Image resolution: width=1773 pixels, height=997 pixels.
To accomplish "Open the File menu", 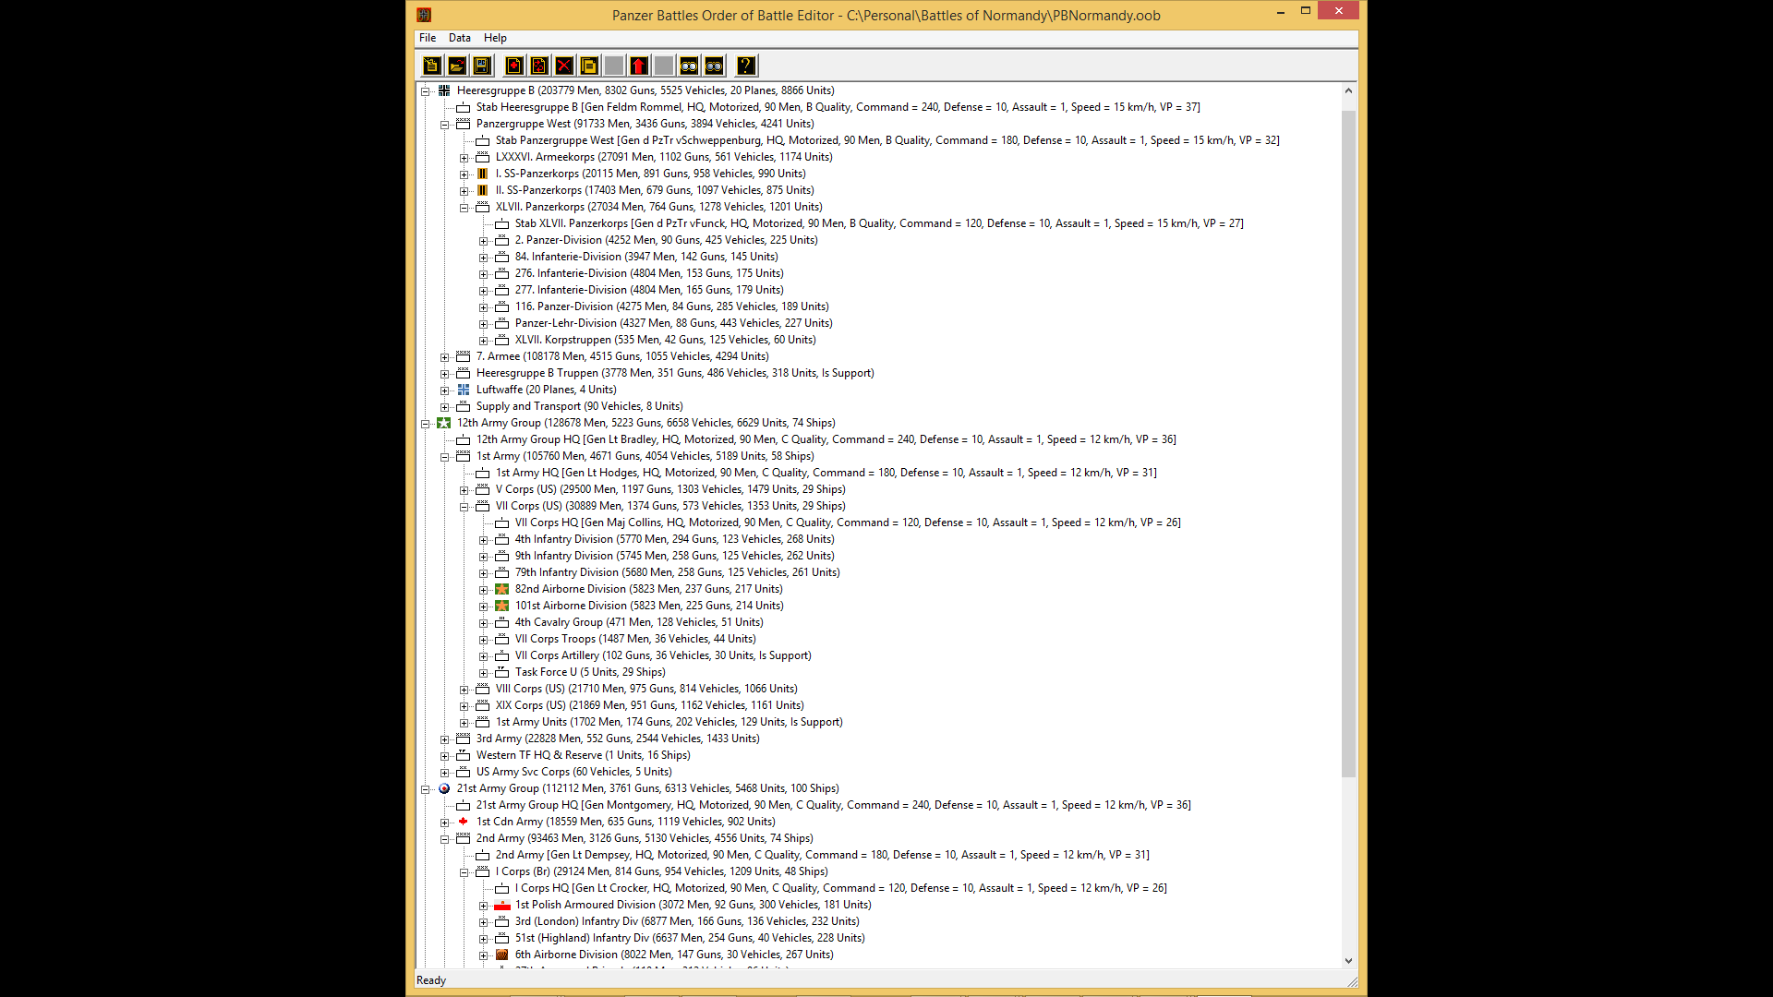I will [428, 38].
